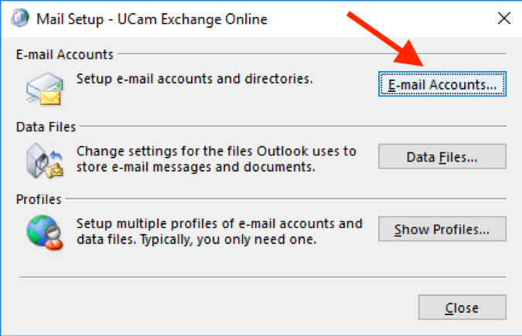The image size is (522, 336).
Task: Click the divider line beside the Data Files heading
Action: pos(293,126)
